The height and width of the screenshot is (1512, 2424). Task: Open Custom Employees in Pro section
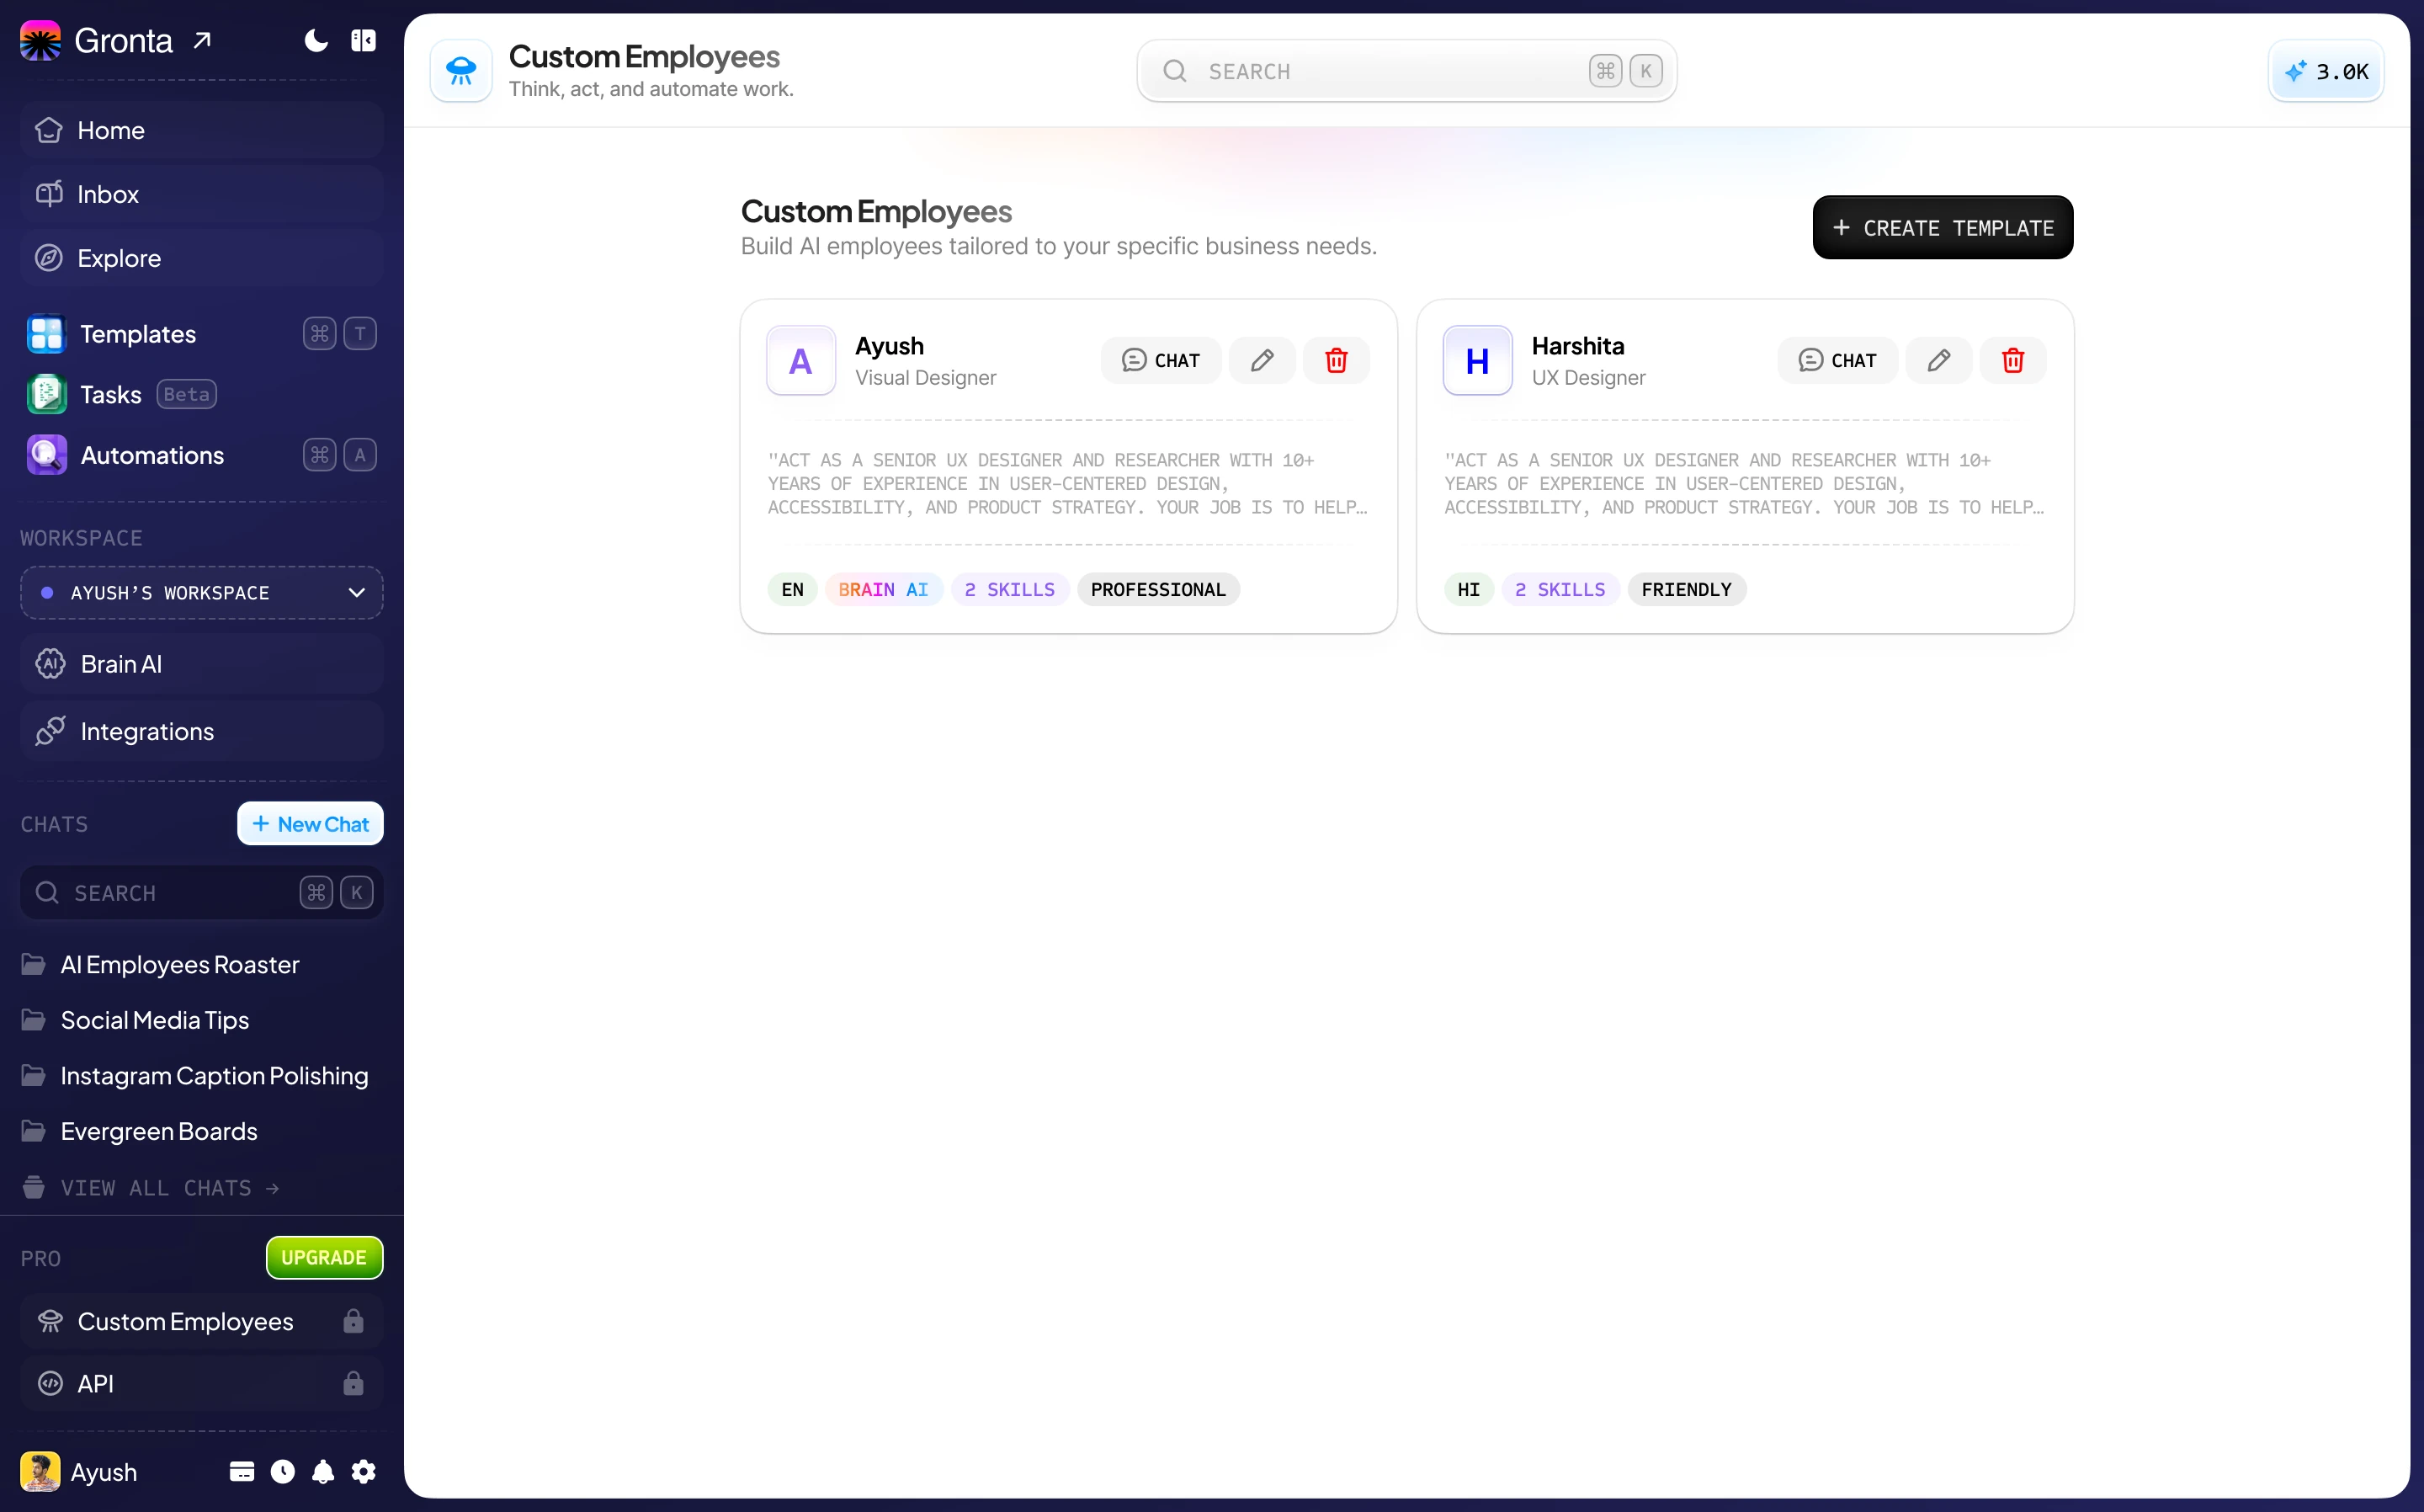(x=201, y=1321)
